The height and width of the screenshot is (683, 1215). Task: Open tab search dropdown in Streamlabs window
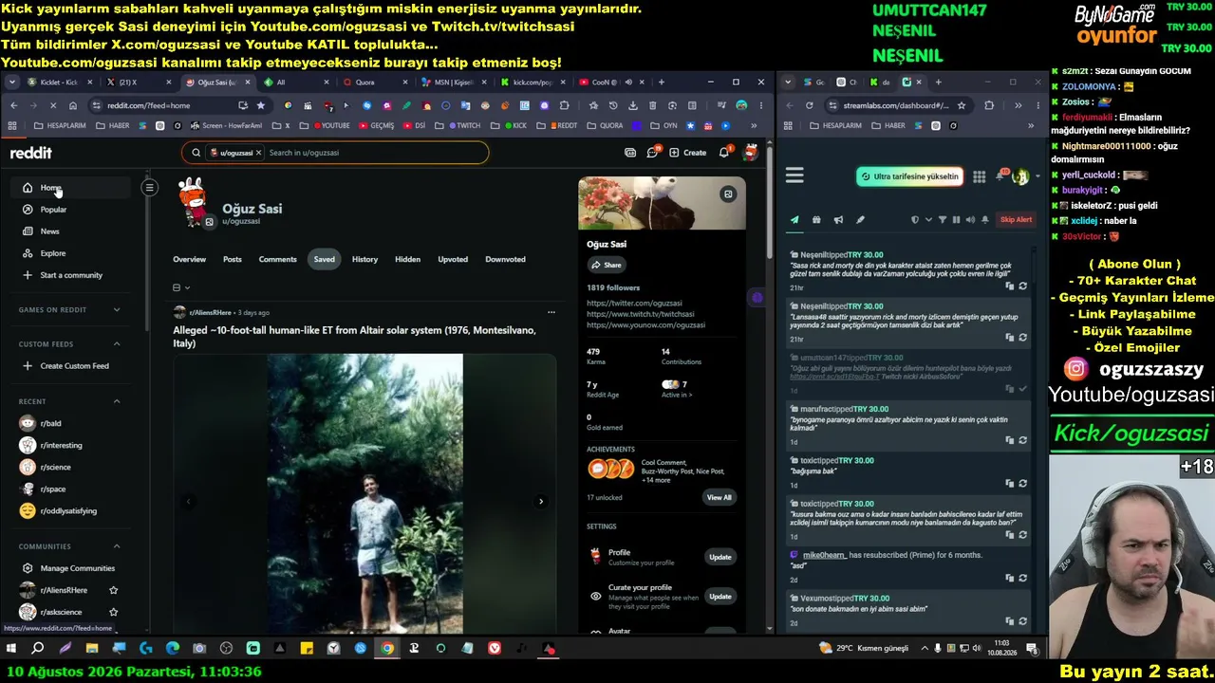(790, 83)
